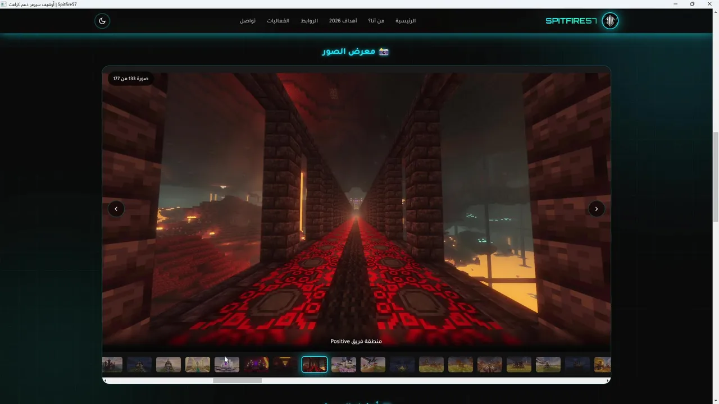
Task: Click the Spitfire57 circular logo icon
Action: 610,21
